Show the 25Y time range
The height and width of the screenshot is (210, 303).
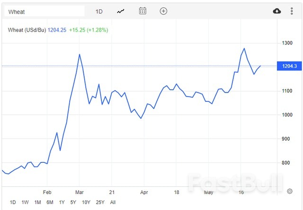(x=100, y=202)
